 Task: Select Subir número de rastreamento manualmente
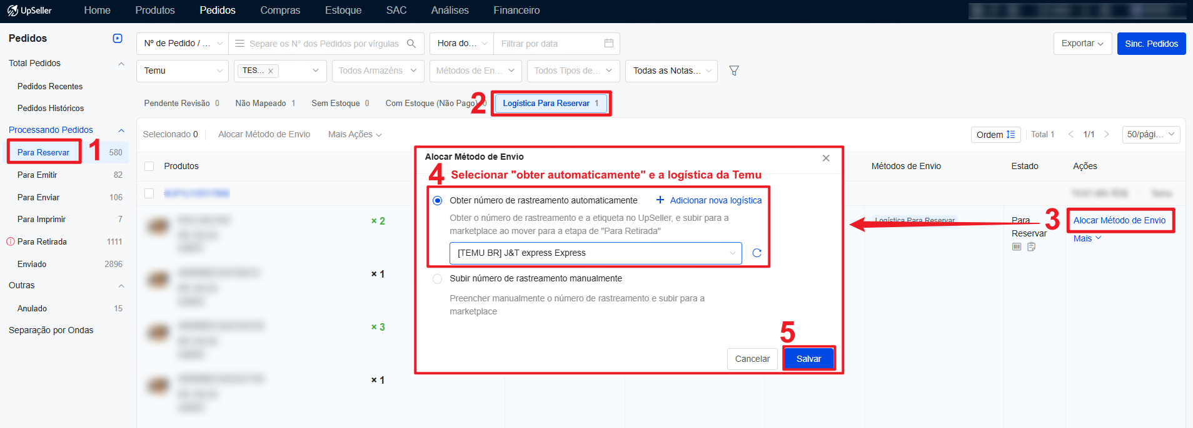coord(438,279)
